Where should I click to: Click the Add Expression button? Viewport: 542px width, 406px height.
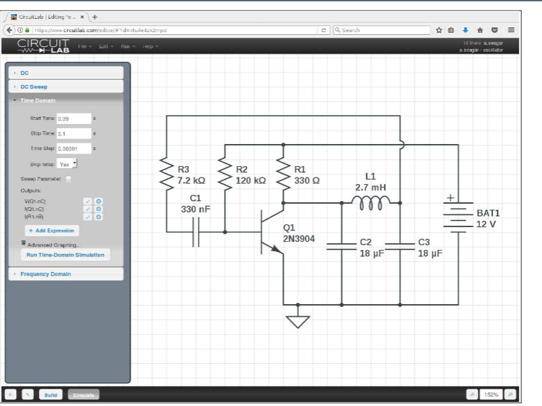tap(50, 230)
